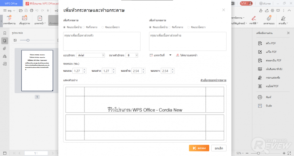
Task: Open the bookmark panel in the left sidebar
Action: (x=5, y=33)
